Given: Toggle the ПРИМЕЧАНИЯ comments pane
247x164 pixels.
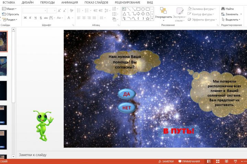Looking at the screenshot, I should click(189, 161).
